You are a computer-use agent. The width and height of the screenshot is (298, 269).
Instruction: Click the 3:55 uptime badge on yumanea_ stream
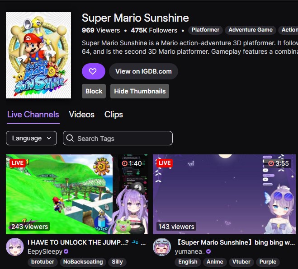[279, 163]
